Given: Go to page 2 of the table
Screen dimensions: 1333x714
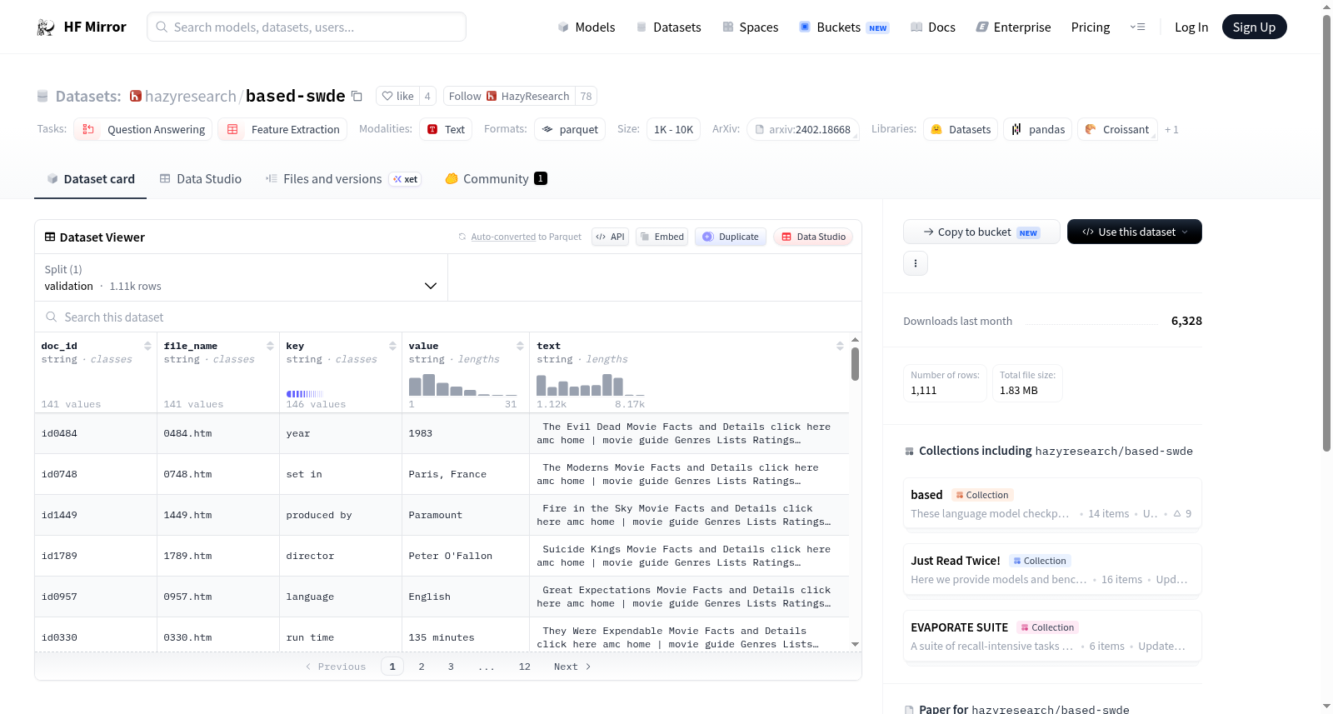Looking at the screenshot, I should [x=422, y=667].
